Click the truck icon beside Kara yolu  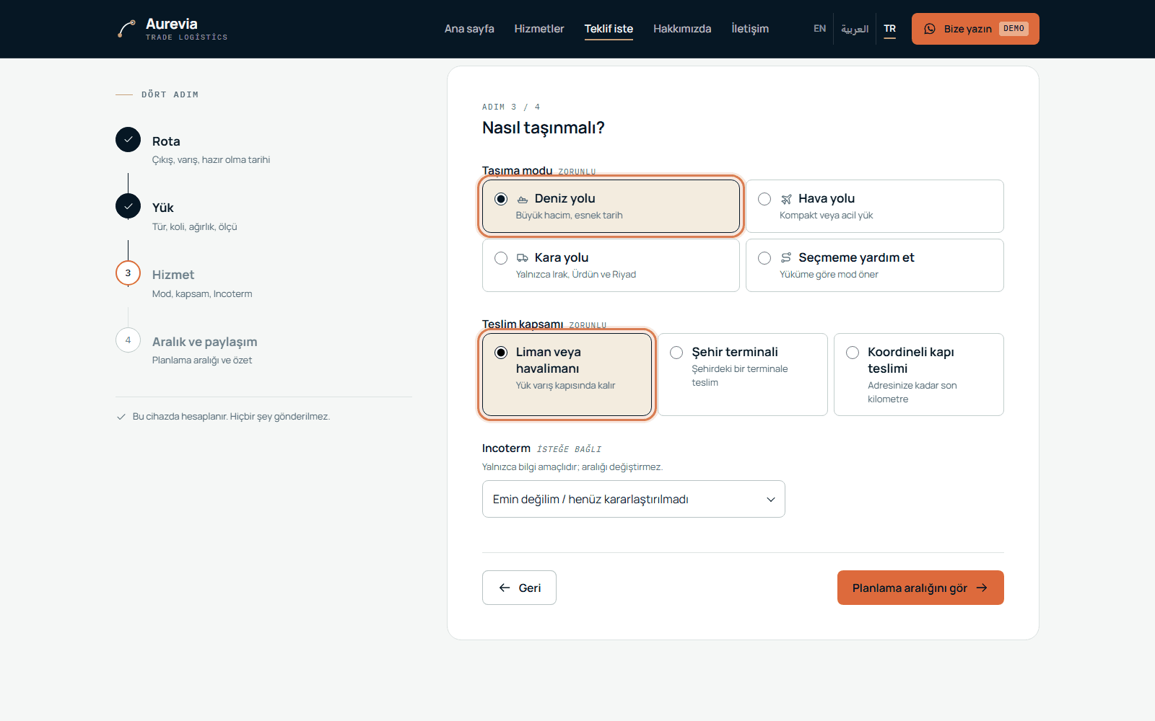[523, 258]
